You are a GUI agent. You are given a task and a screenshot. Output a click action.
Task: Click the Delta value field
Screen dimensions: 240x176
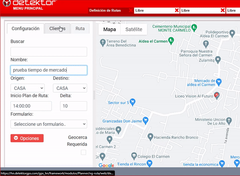pos(74,106)
